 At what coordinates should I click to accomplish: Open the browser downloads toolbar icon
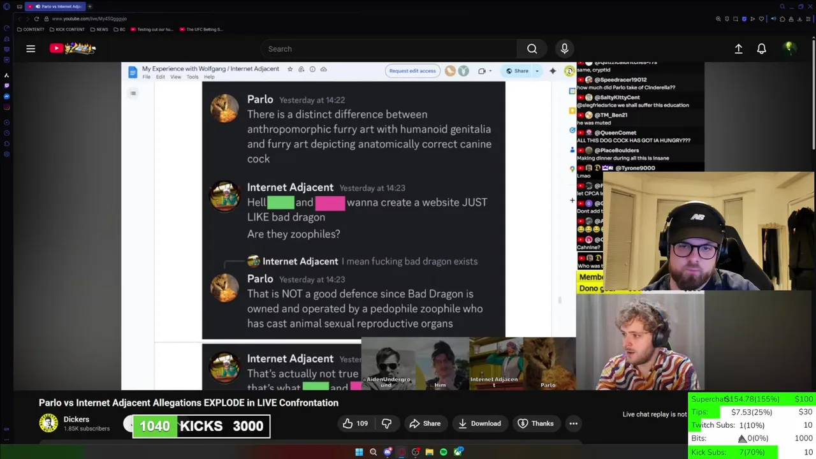tap(799, 19)
